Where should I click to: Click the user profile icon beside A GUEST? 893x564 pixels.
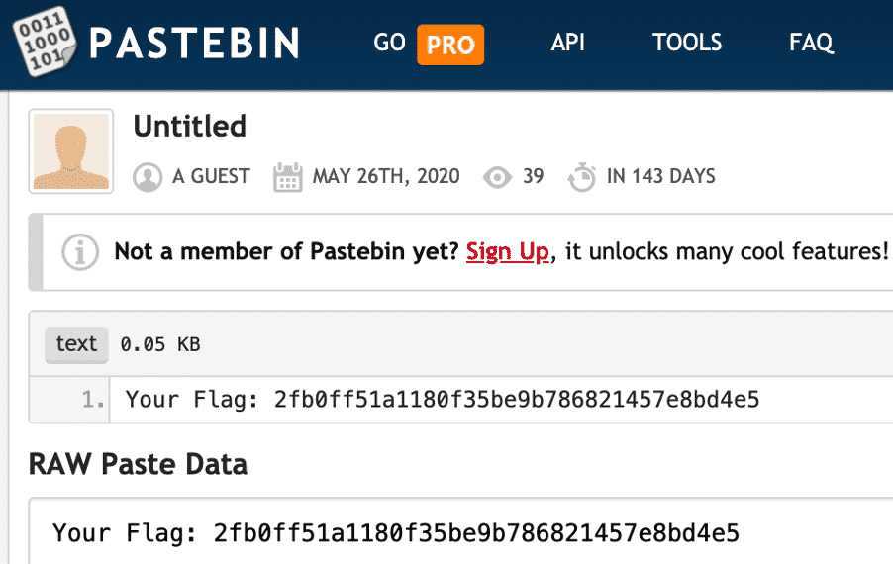click(148, 177)
